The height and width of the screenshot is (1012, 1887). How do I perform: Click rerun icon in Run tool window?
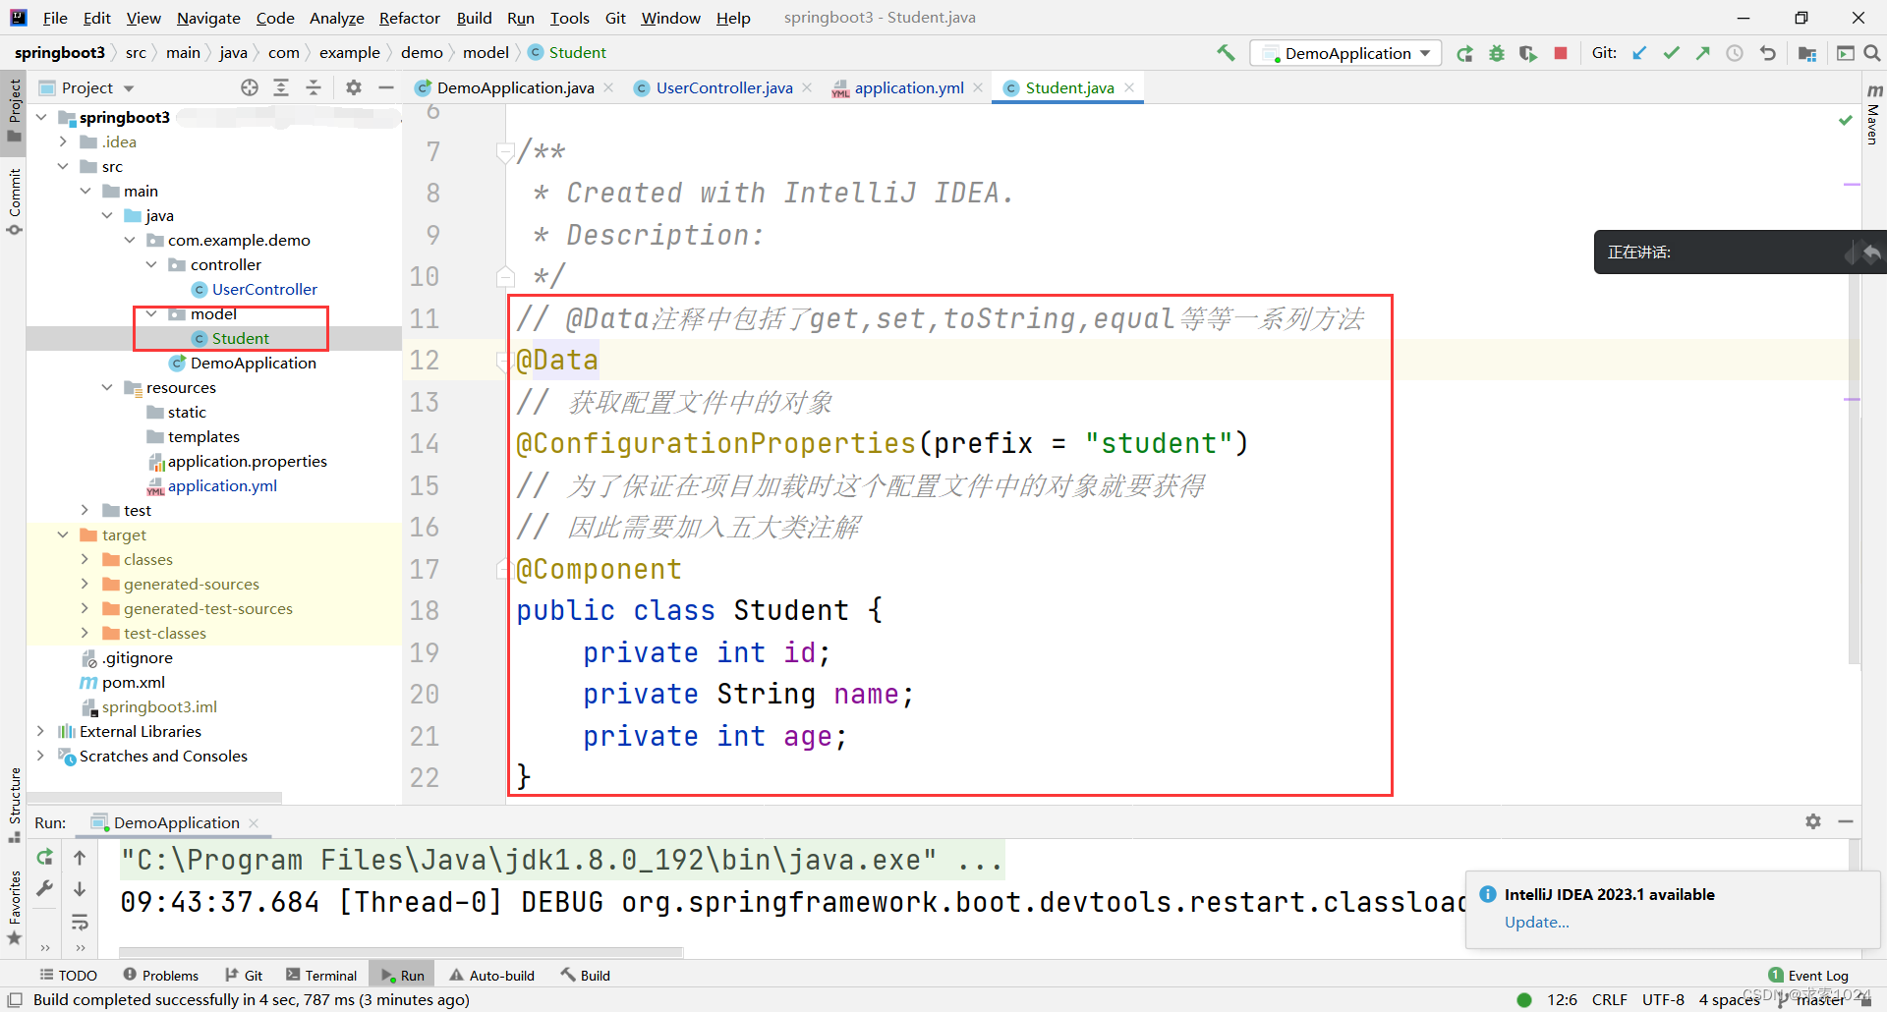44,857
